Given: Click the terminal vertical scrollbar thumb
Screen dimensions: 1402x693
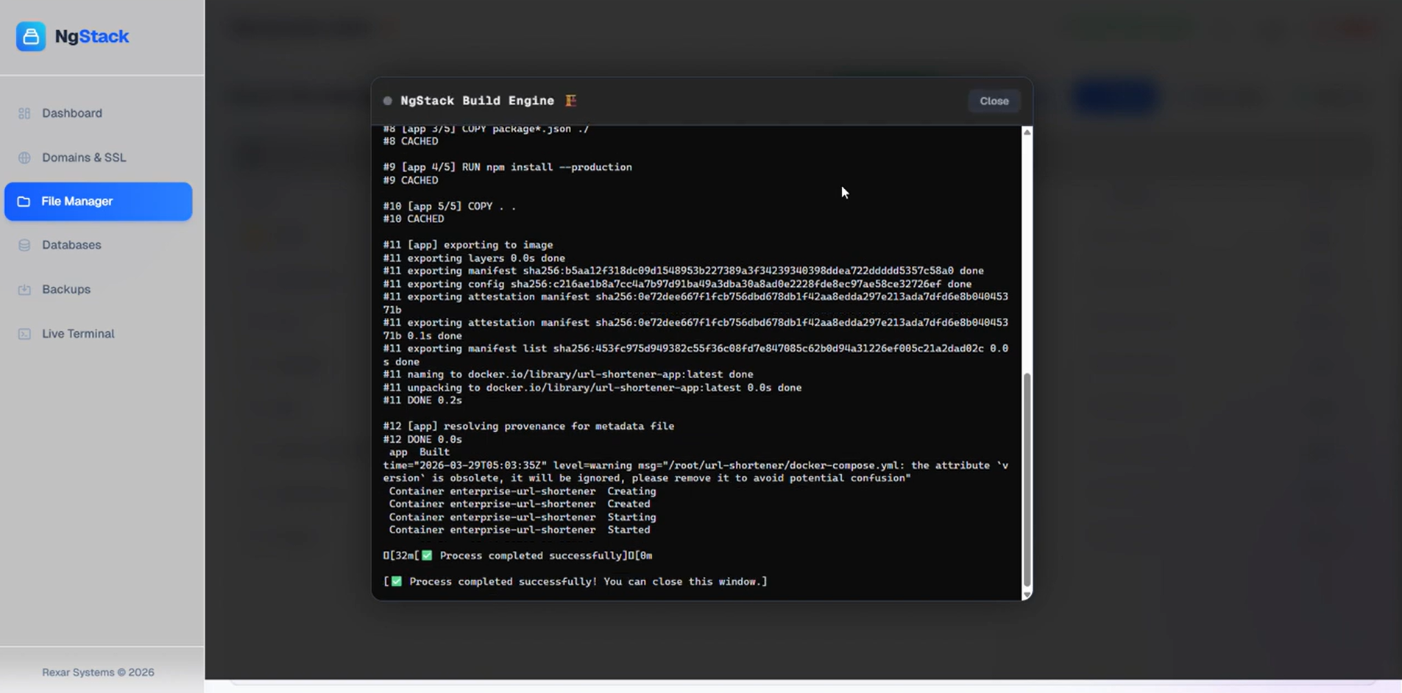Looking at the screenshot, I should [1027, 478].
